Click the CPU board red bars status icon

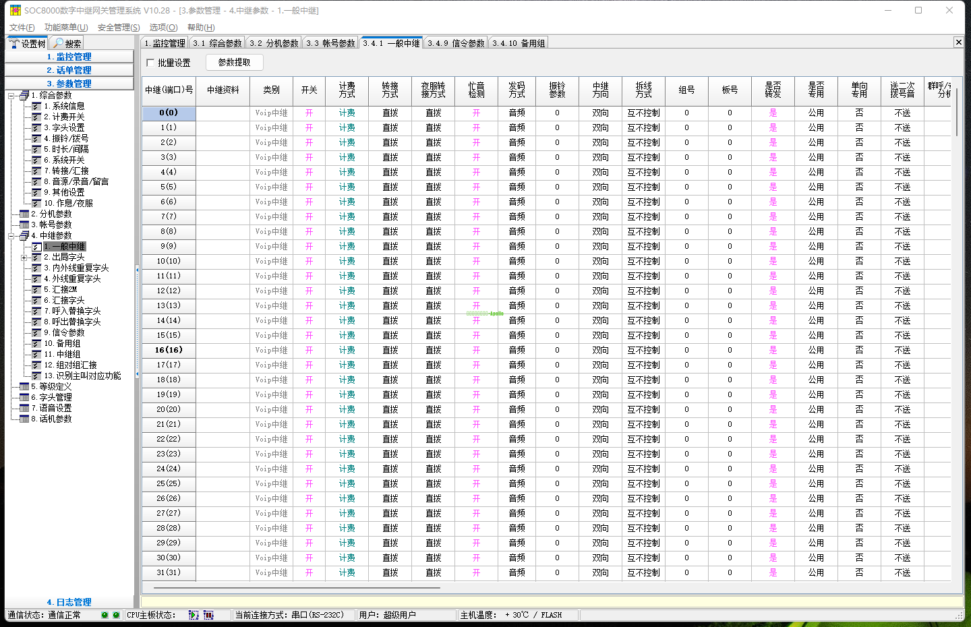tap(208, 615)
